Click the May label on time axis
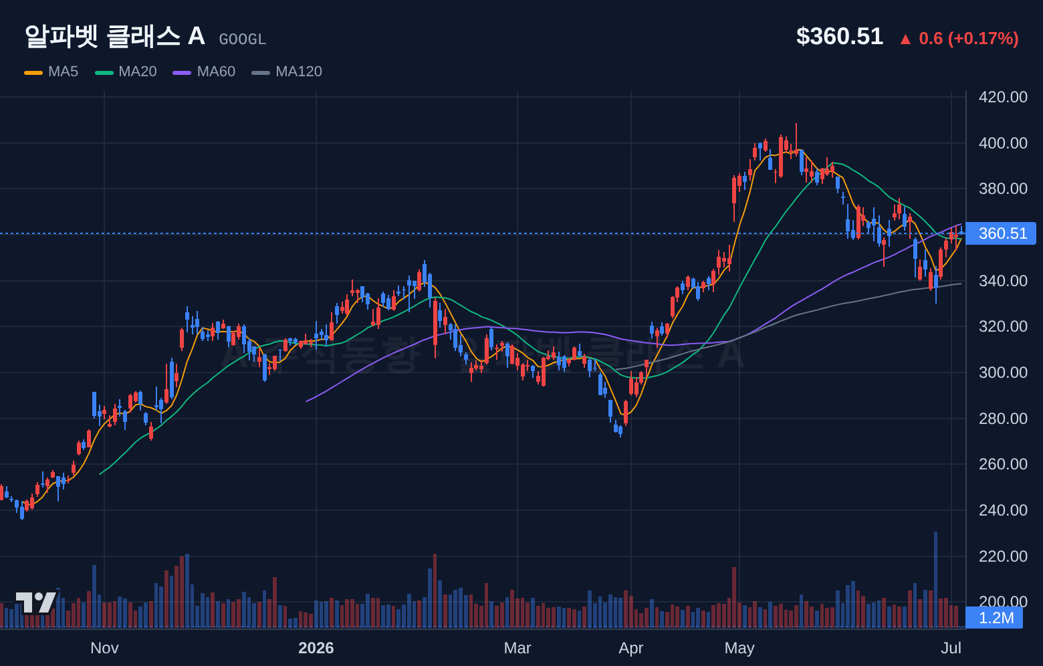The height and width of the screenshot is (666, 1043). tap(739, 648)
